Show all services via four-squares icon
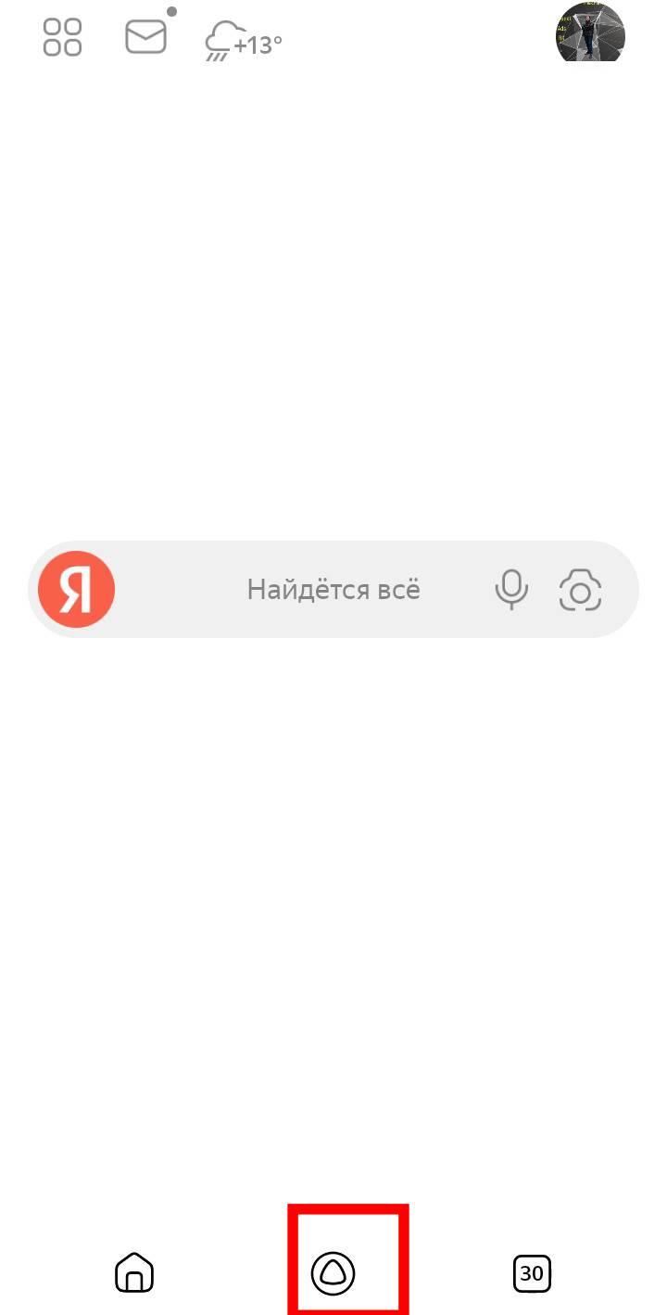Image resolution: width=667 pixels, height=1315 pixels. coord(63,37)
